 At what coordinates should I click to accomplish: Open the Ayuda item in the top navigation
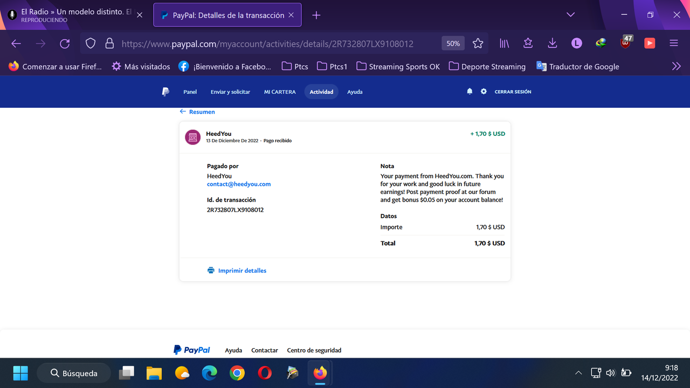click(355, 92)
